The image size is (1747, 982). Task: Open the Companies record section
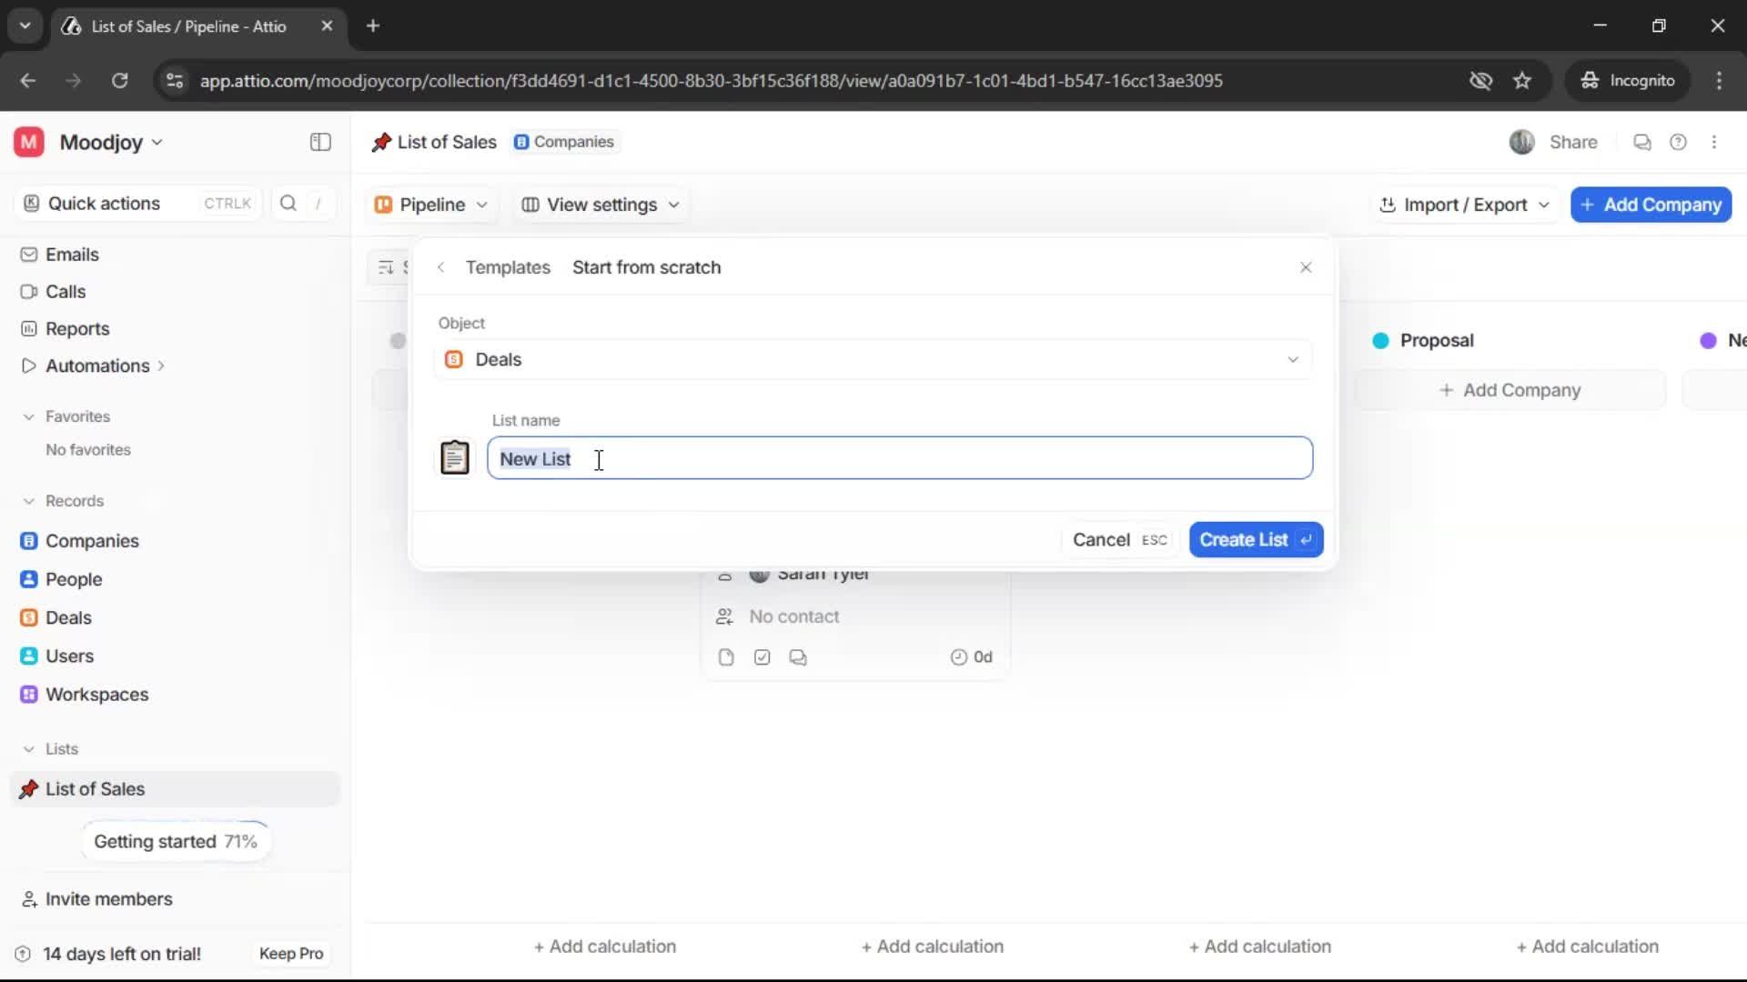click(93, 540)
